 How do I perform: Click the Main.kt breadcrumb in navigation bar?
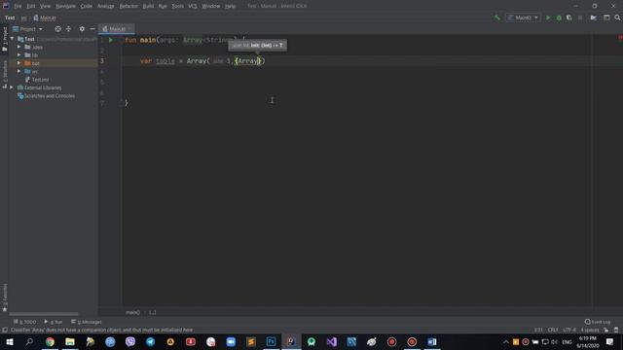coord(45,17)
